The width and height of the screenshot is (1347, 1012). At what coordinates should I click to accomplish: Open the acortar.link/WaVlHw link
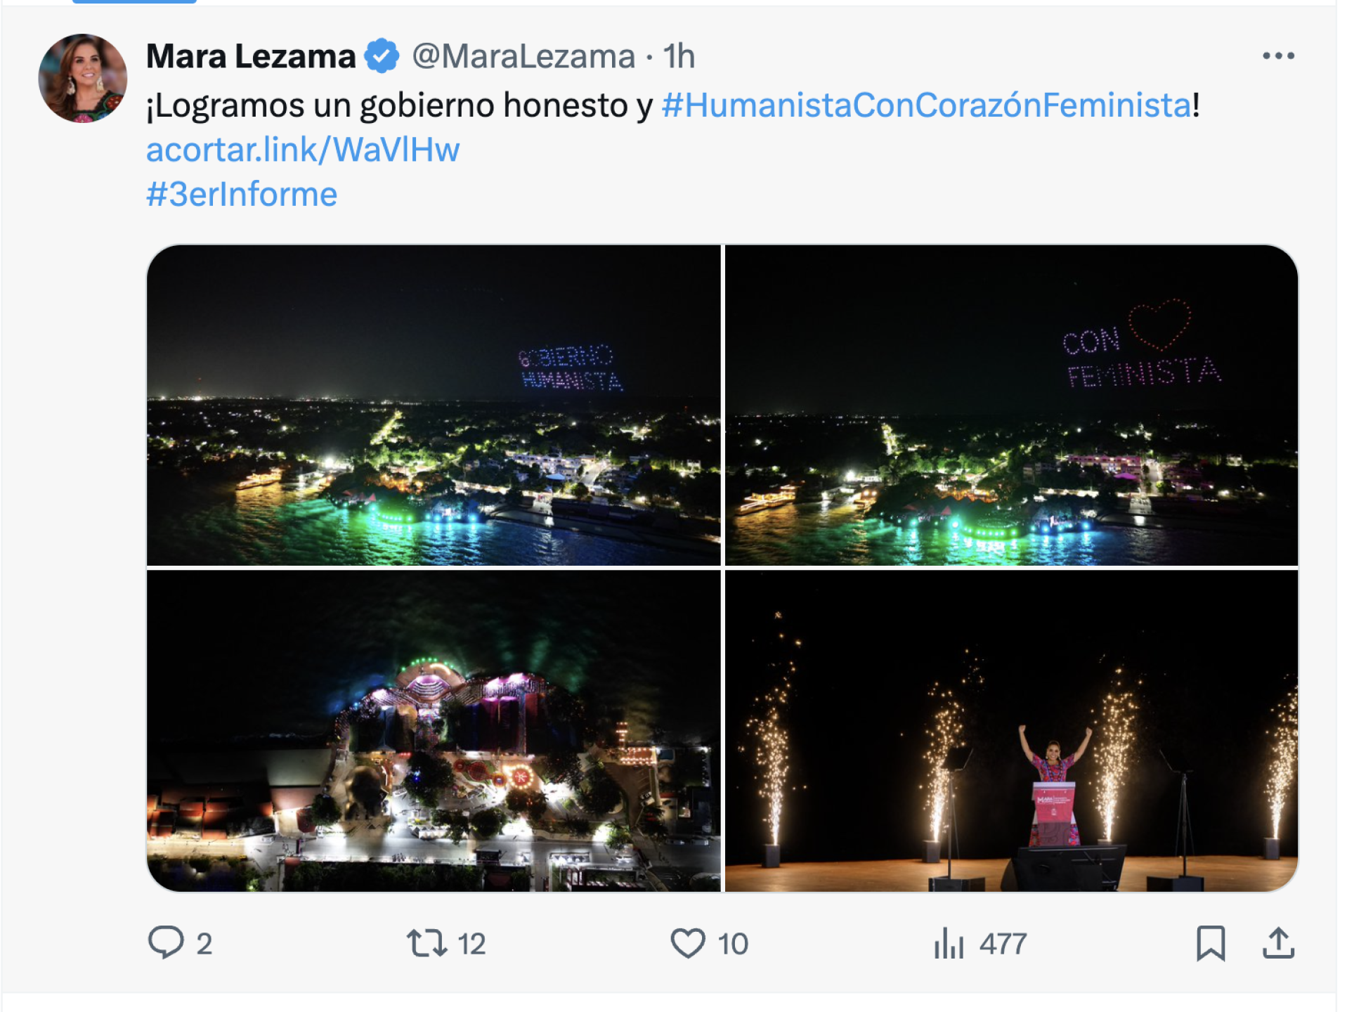point(303,150)
